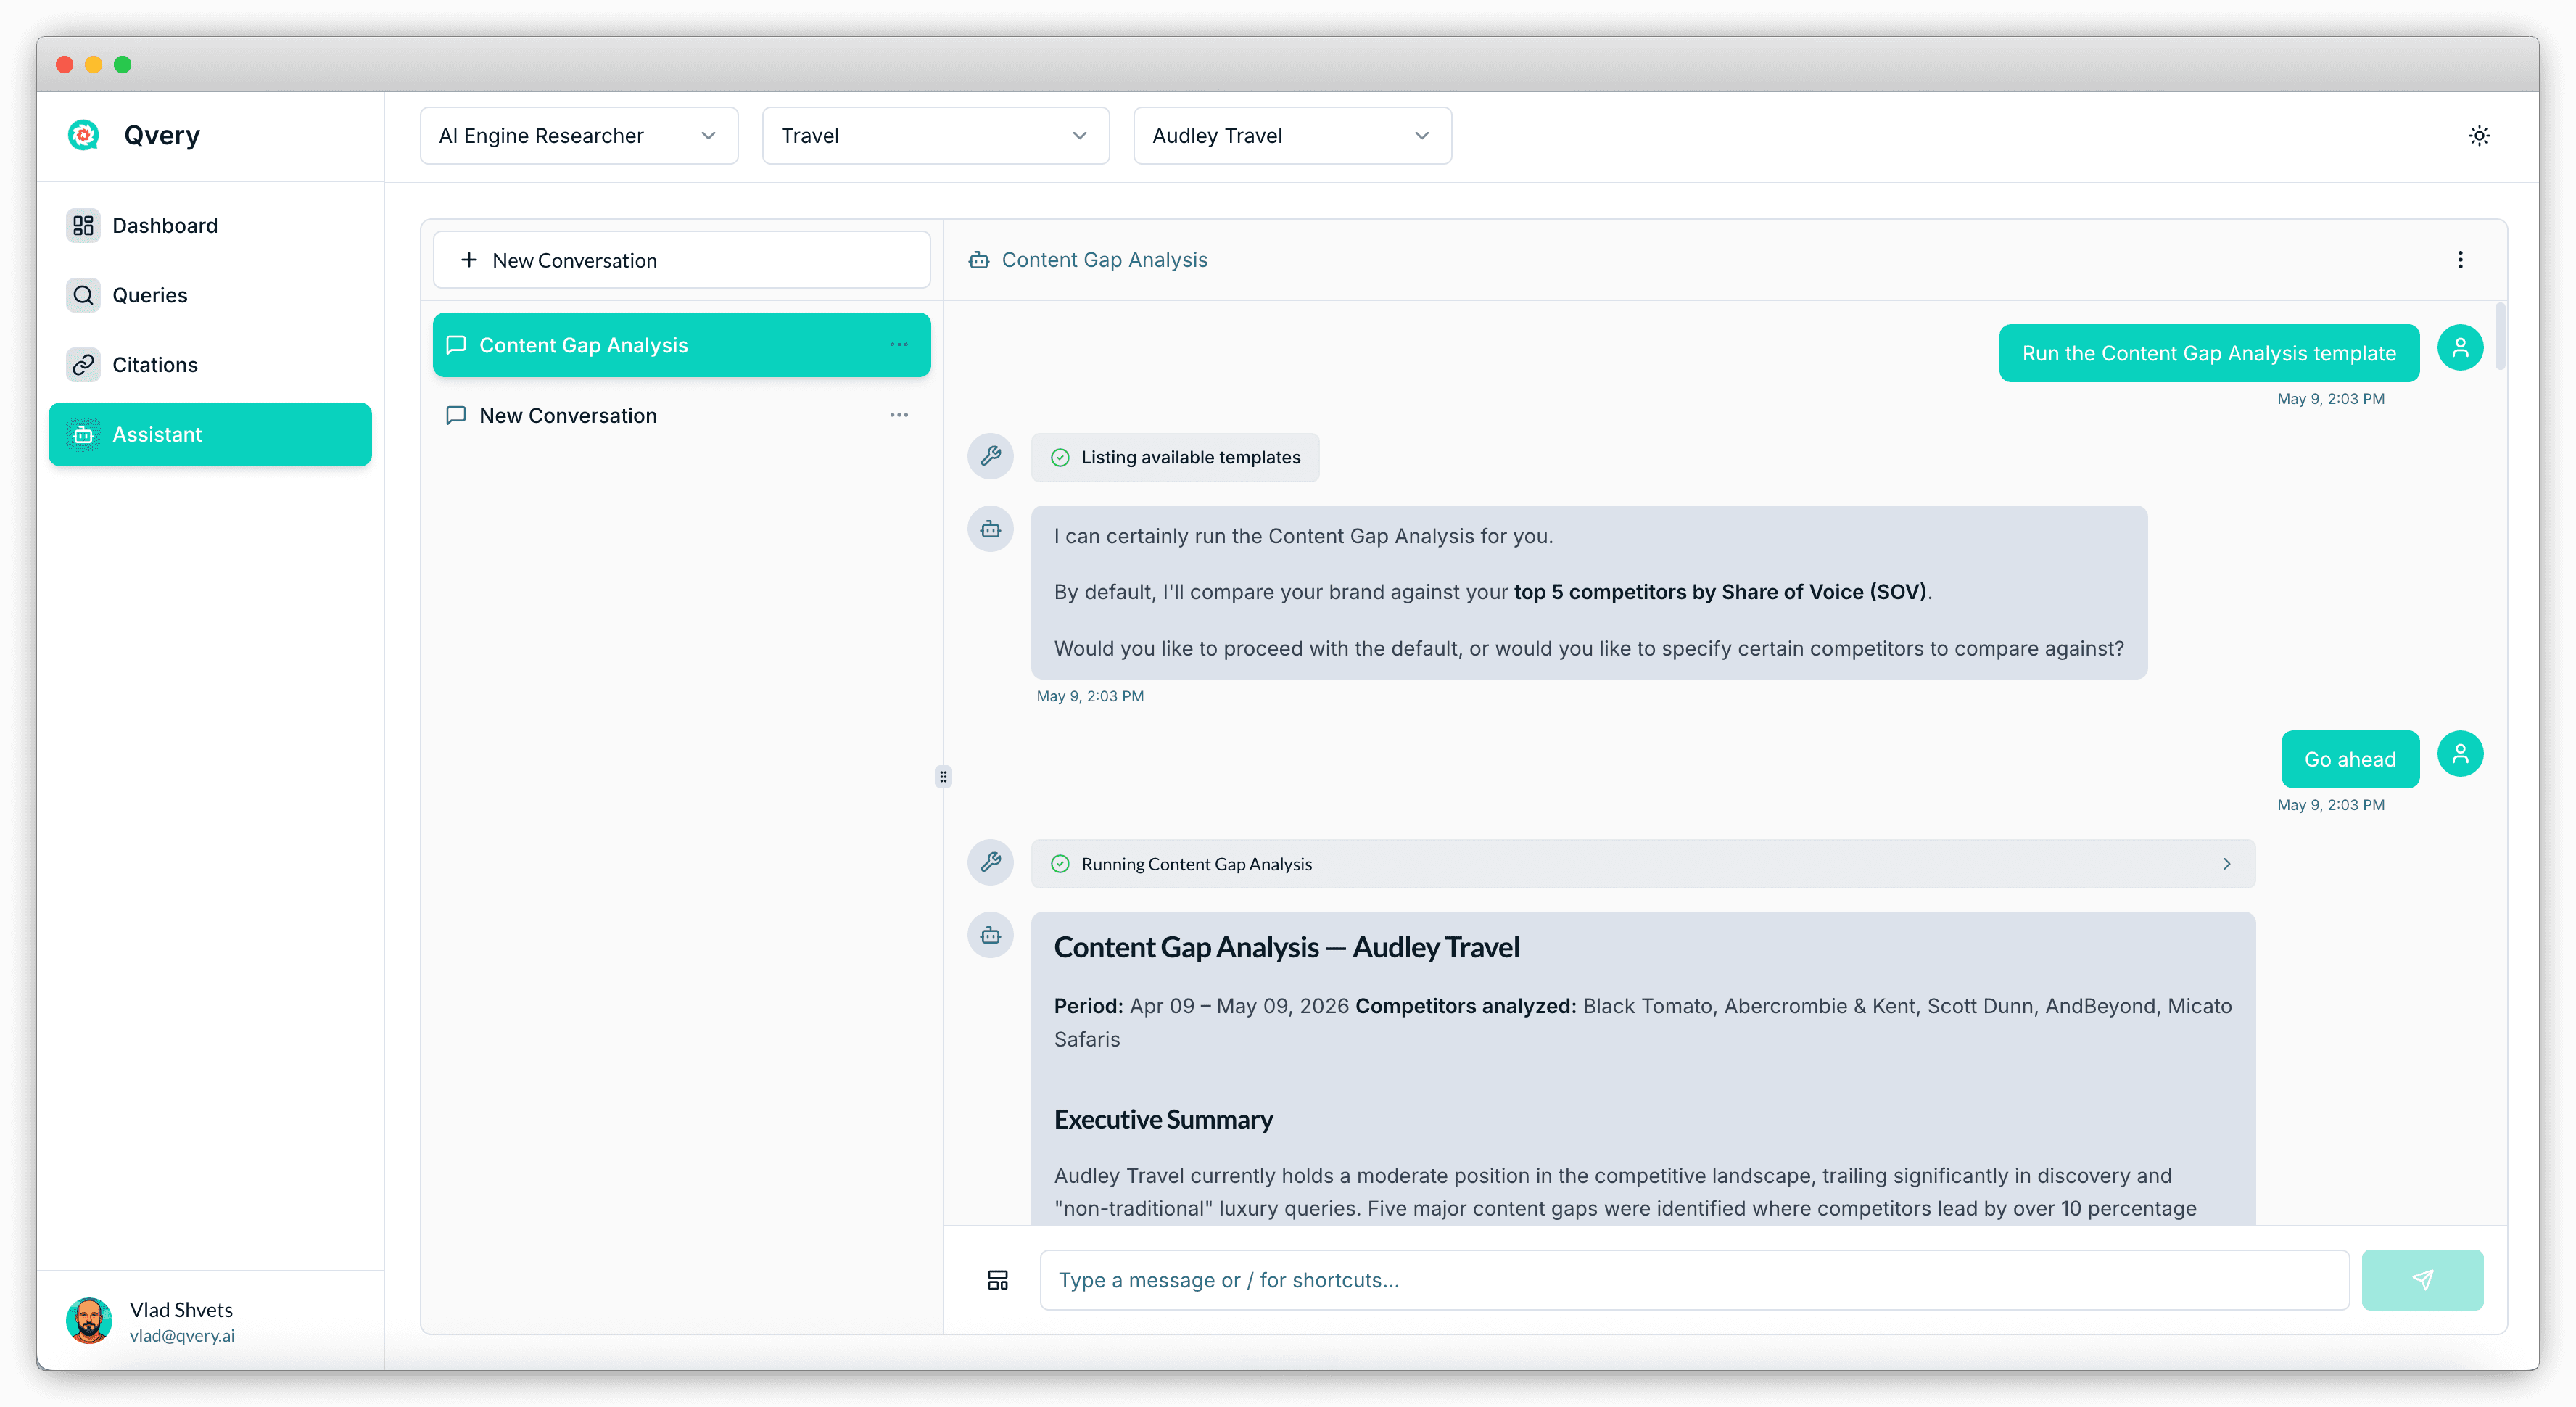Toggle the light/dark theme sun icon
The height and width of the screenshot is (1407, 2576).
click(2478, 136)
